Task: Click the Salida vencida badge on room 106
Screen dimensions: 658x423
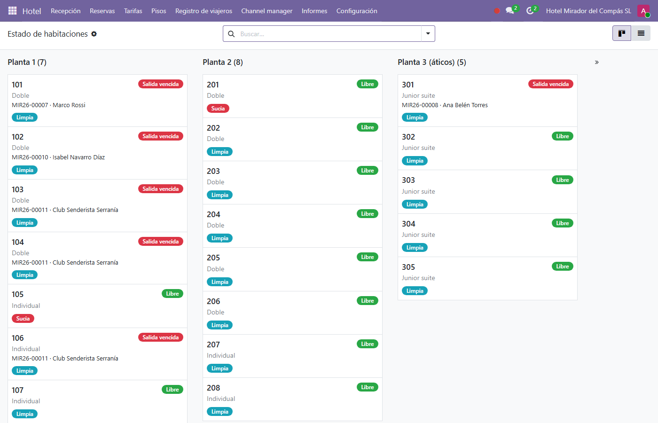Action: click(x=161, y=337)
